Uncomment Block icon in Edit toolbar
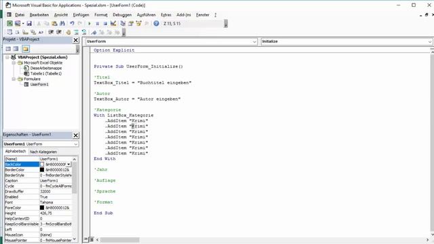The height and width of the screenshot is (244, 434). tap(84, 33)
